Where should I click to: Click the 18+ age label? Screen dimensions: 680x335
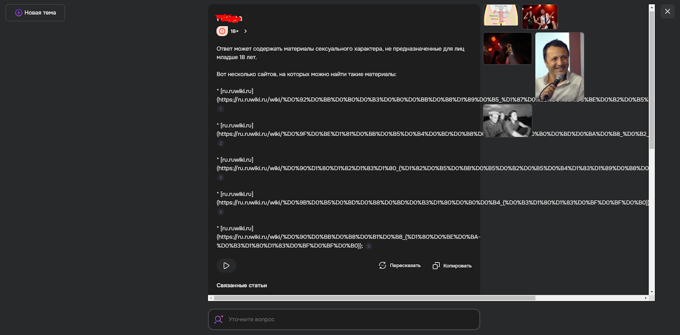click(x=235, y=31)
